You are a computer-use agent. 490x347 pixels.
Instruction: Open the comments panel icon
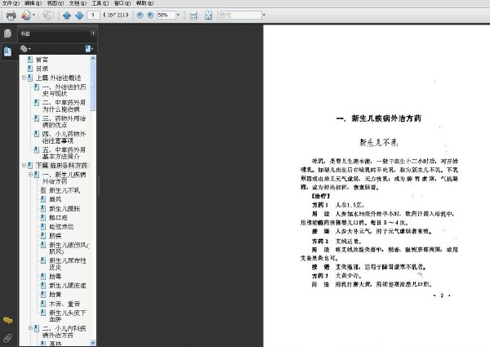8,320
